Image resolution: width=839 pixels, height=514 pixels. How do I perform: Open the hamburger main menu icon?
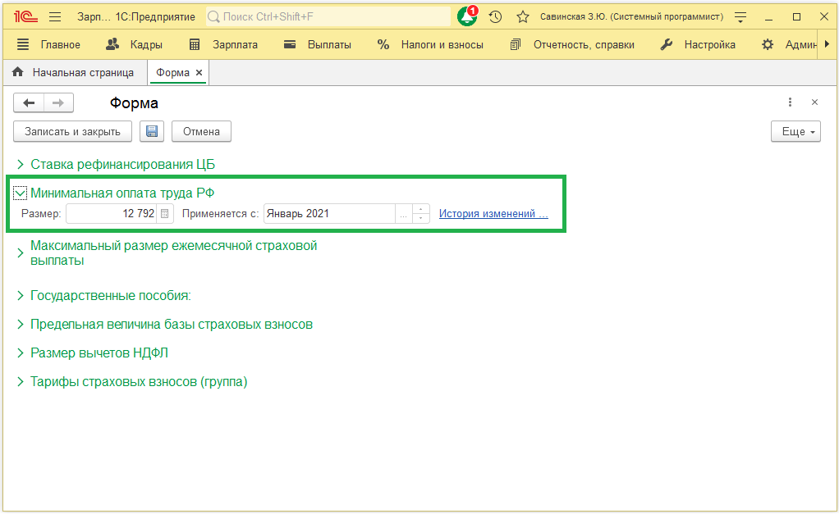click(55, 16)
